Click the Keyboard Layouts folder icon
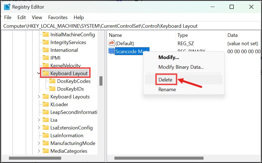262x163 pixels. [x=46, y=96]
